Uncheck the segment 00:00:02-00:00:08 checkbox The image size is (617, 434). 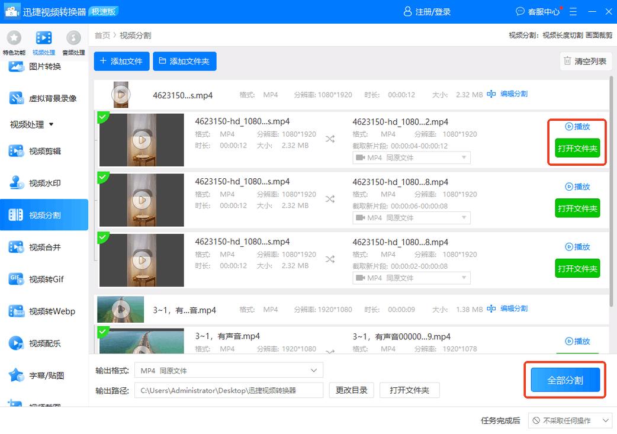point(103,237)
